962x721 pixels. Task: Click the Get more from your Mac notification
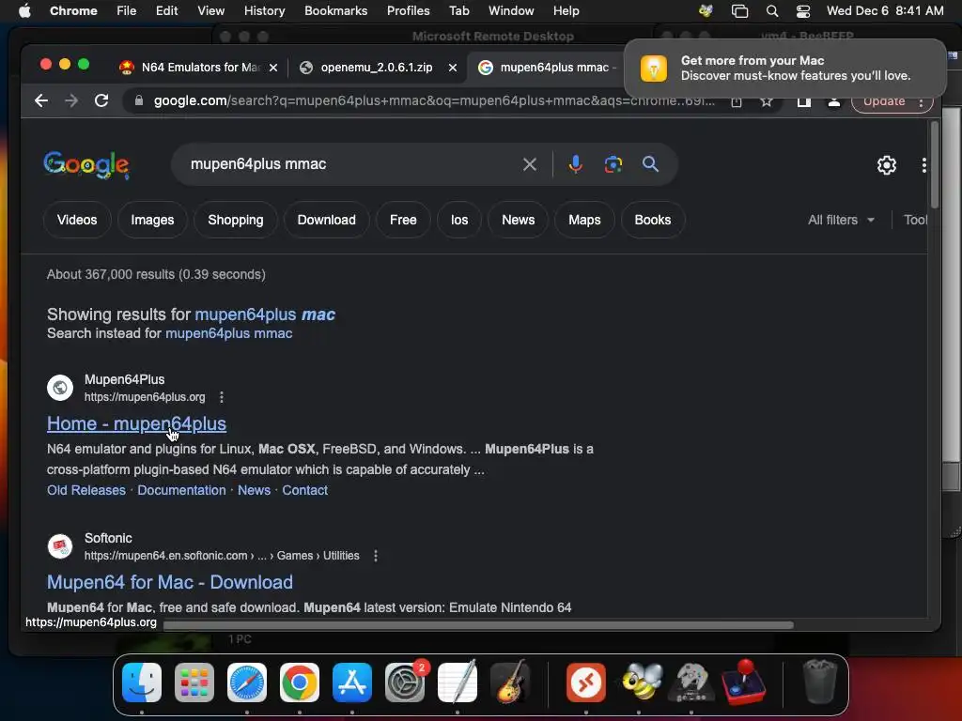(x=785, y=68)
